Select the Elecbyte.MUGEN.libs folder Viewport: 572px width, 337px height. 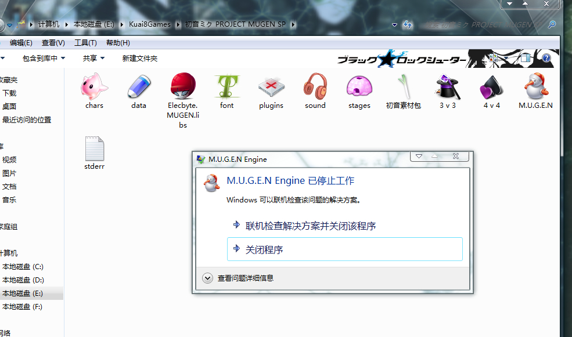pyautogui.click(x=183, y=100)
